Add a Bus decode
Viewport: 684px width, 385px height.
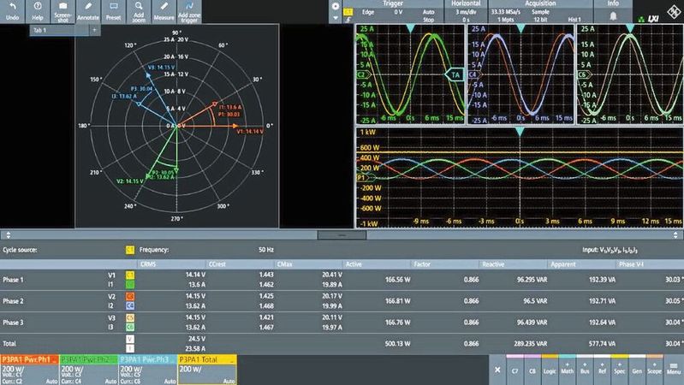(585, 370)
